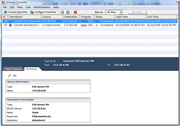Click source 172.30.0.40 in row 64
180x126 pixels.
pos(49,21)
